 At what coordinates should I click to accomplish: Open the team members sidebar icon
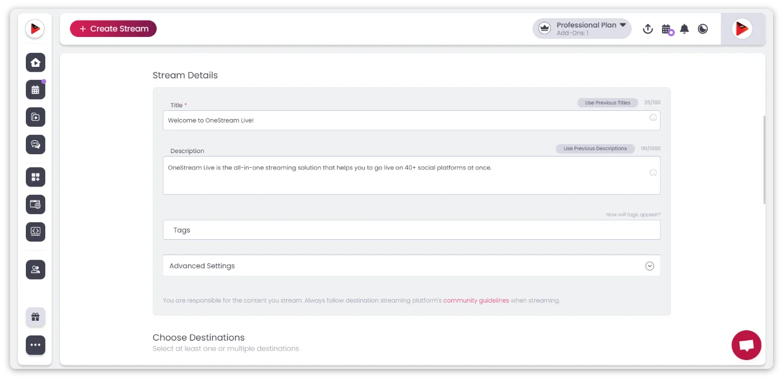pyautogui.click(x=35, y=269)
